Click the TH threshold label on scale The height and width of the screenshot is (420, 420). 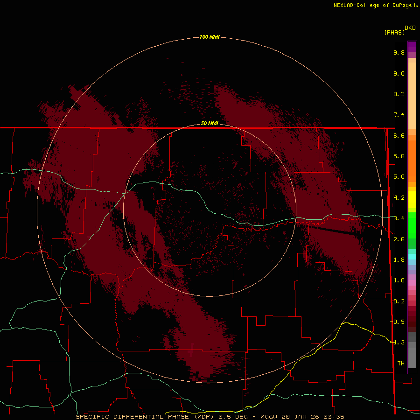401,363
